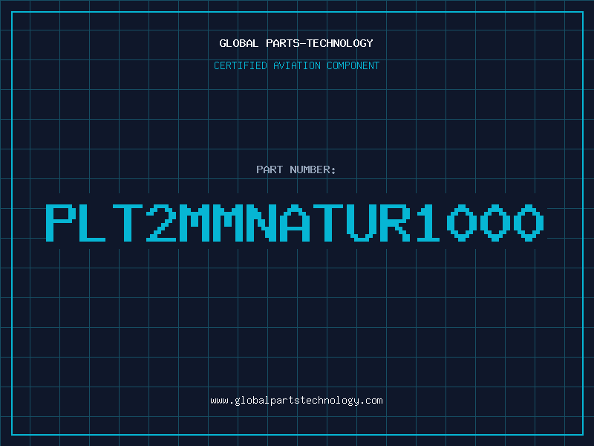Click the CERTIFIED AVIATION COMPONENT subtitle
This screenshot has height=446, width=594.
coord(296,65)
